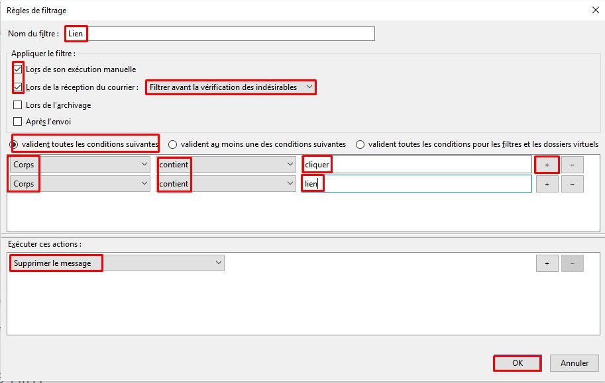Open first row 'Corps' field dropdown
The width and height of the screenshot is (605, 383).
coord(80,165)
